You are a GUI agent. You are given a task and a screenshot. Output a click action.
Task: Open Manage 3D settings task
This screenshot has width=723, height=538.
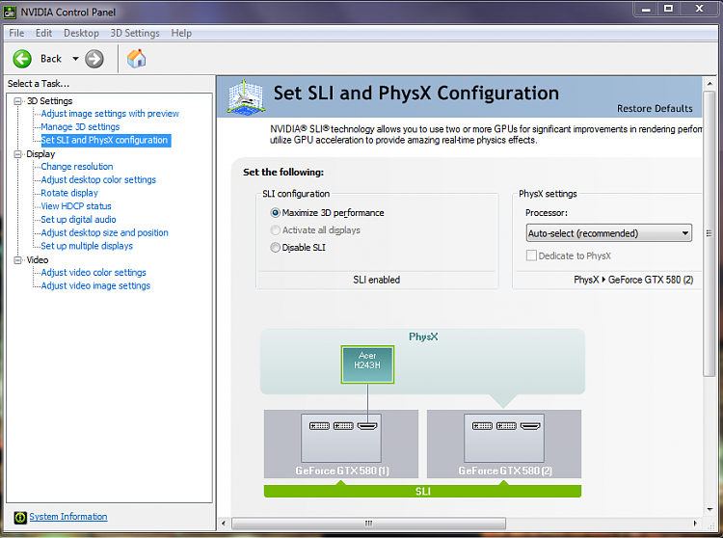(80, 126)
